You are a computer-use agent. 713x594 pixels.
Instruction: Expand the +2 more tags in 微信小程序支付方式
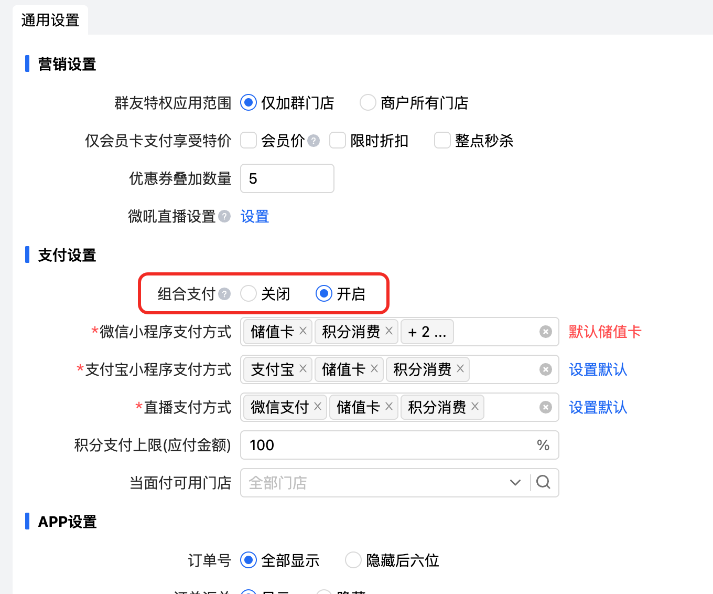tap(427, 332)
